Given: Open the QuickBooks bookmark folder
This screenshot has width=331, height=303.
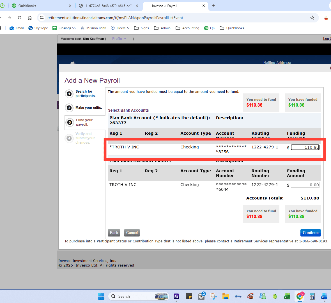Looking at the screenshot, I should point(232,28).
